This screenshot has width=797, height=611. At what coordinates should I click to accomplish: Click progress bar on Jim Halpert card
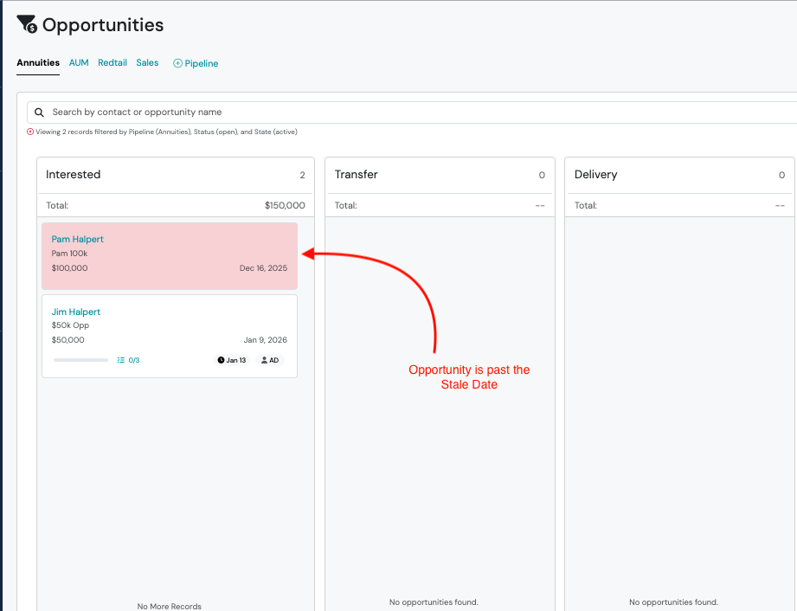pos(80,360)
